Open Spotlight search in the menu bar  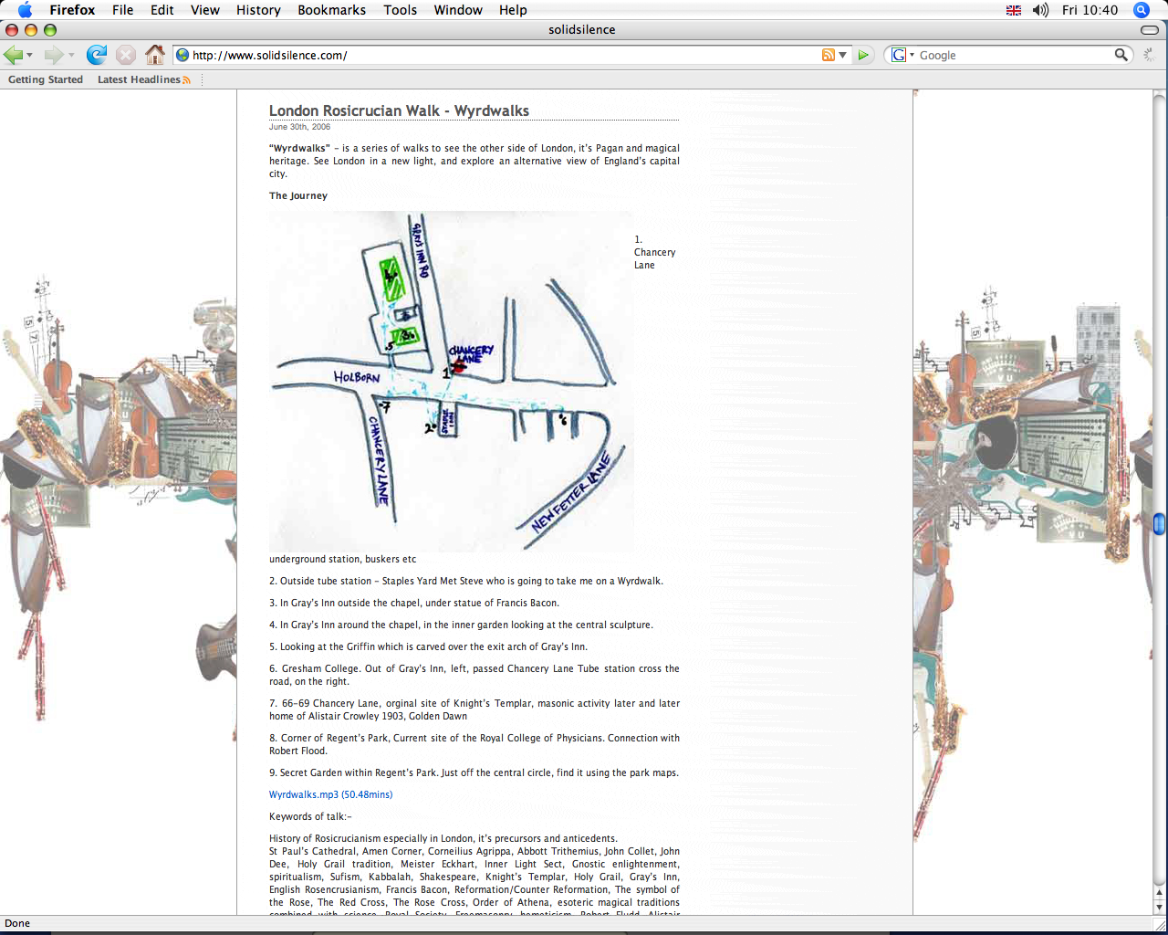click(1141, 10)
